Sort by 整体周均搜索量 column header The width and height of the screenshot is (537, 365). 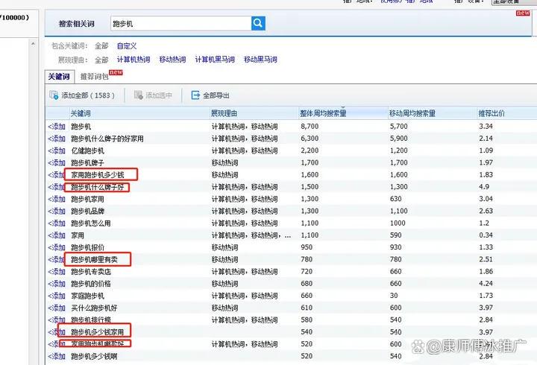[322, 113]
